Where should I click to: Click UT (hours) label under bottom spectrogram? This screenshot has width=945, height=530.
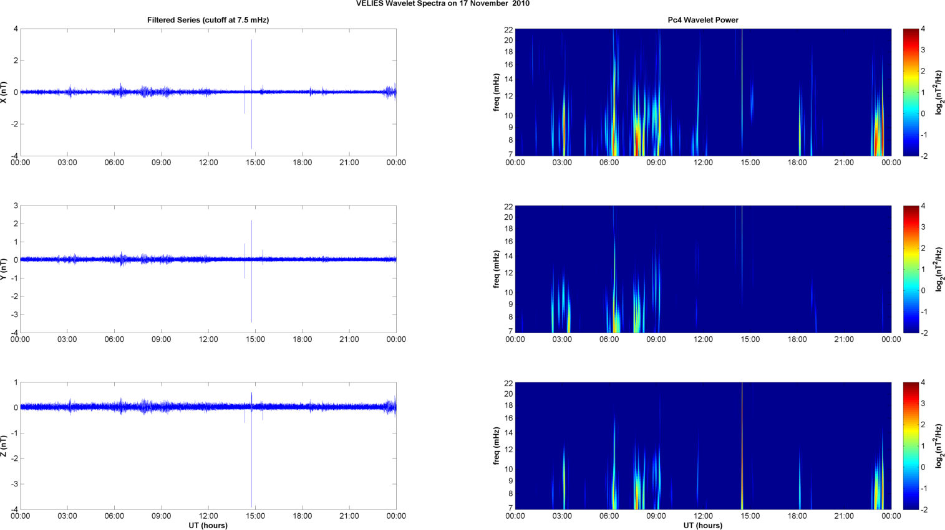coord(703,526)
